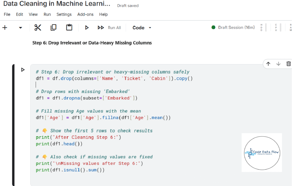Open the Settings menu
The height and width of the screenshot is (186, 292).
pos(64,14)
